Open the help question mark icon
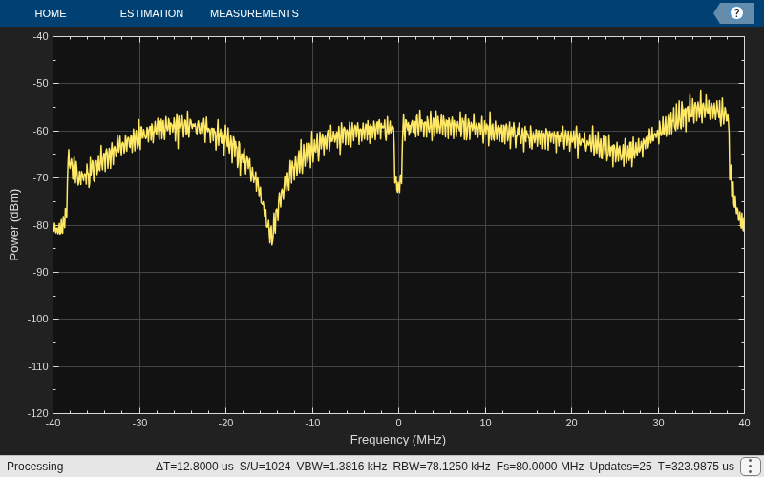 (x=736, y=13)
